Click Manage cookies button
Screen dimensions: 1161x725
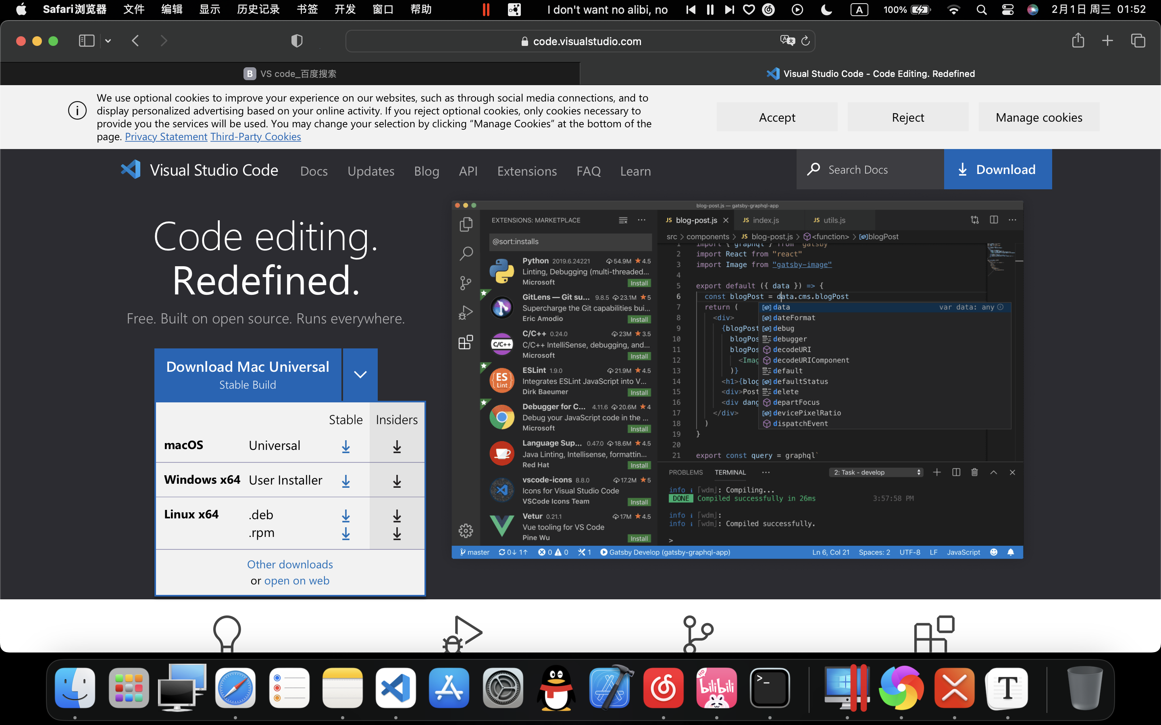click(x=1039, y=117)
